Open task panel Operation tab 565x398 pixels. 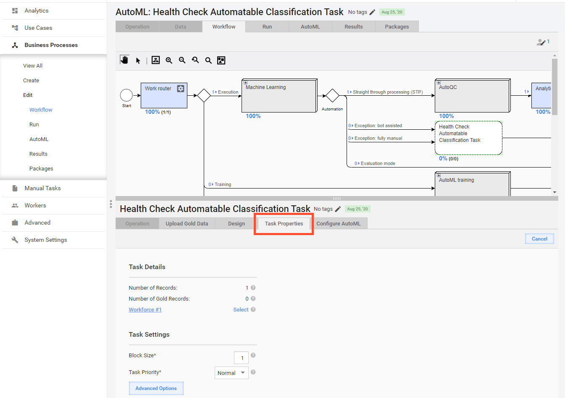pos(137,223)
